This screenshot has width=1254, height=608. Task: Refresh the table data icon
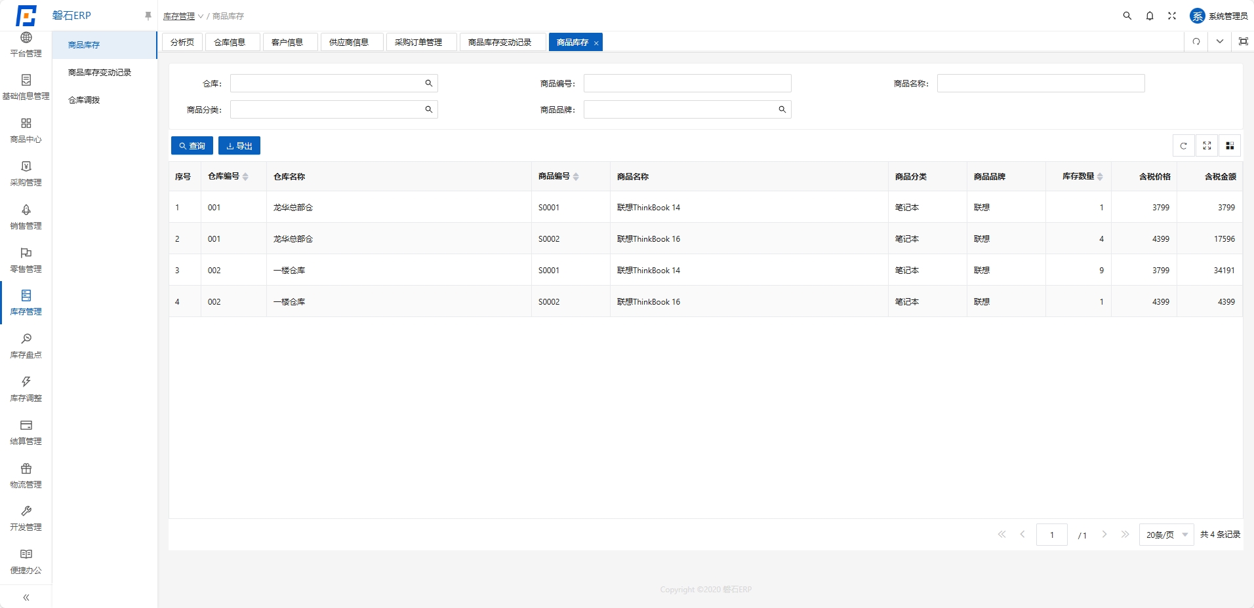(x=1184, y=146)
